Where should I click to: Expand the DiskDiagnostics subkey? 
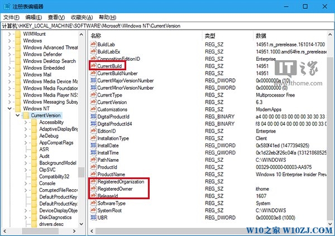26,217
